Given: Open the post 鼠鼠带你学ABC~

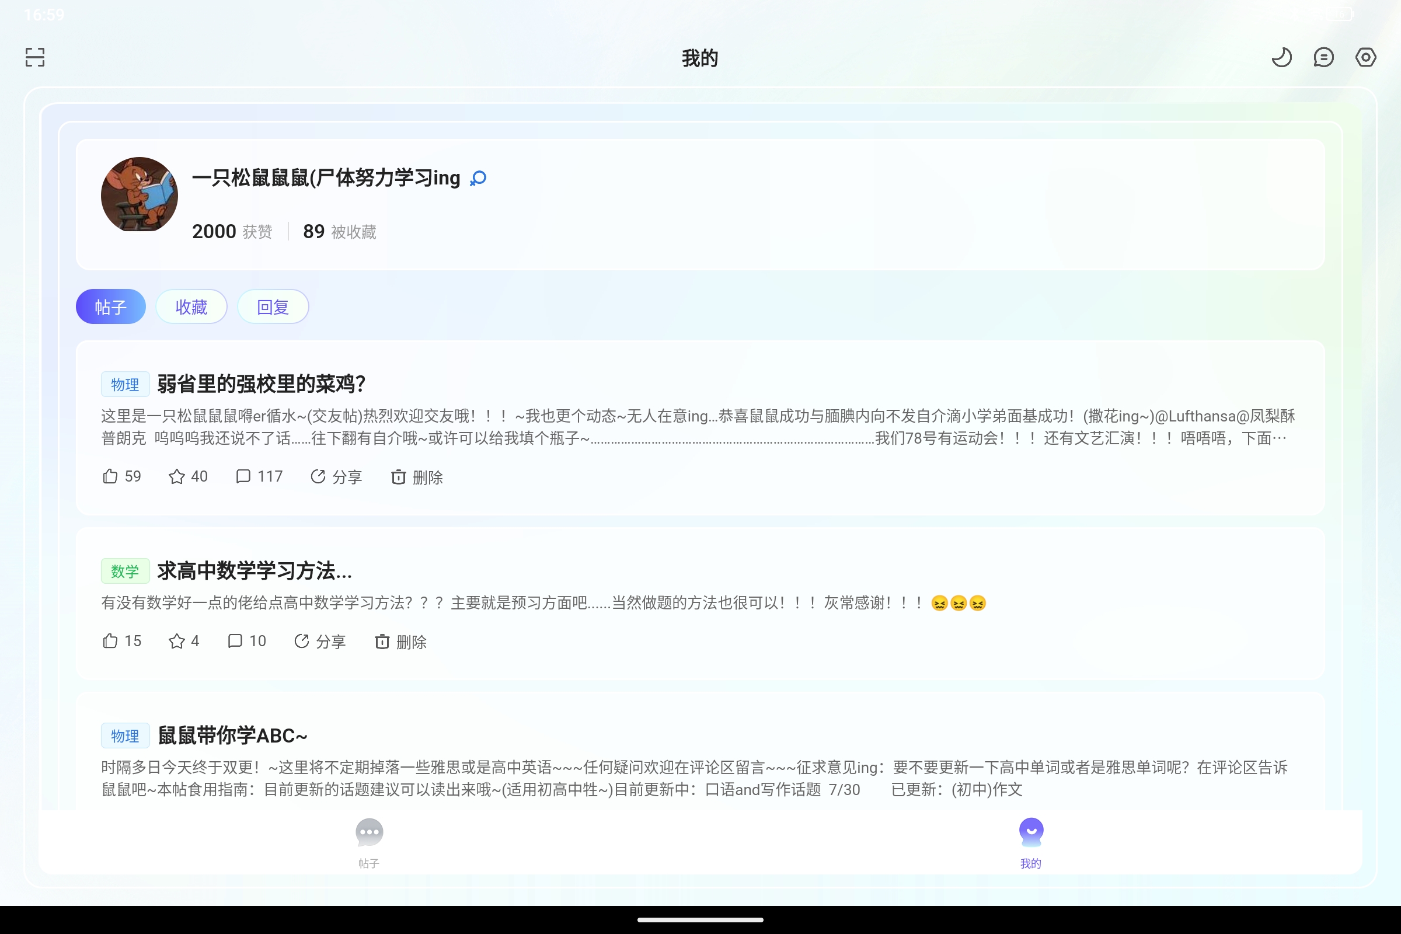Looking at the screenshot, I should (232, 736).
